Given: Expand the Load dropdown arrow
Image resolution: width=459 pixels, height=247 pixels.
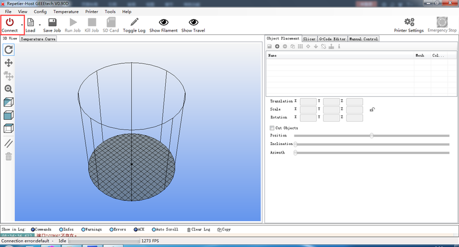Looking at the screenshot, I should coord(40,25).
